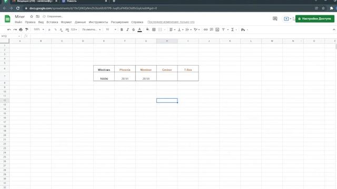Viewport: 337px width, 189px height.
Task: Create a filter
Action: [x=223, y=29]
